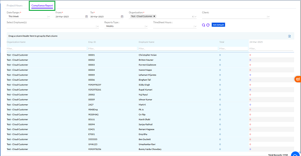Focus the 24-Mar-2025 filter field

(271, 49)
